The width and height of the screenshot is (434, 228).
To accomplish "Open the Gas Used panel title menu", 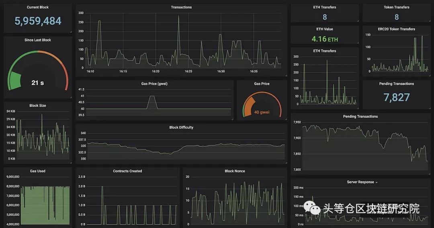I will [x=38, y=171].
